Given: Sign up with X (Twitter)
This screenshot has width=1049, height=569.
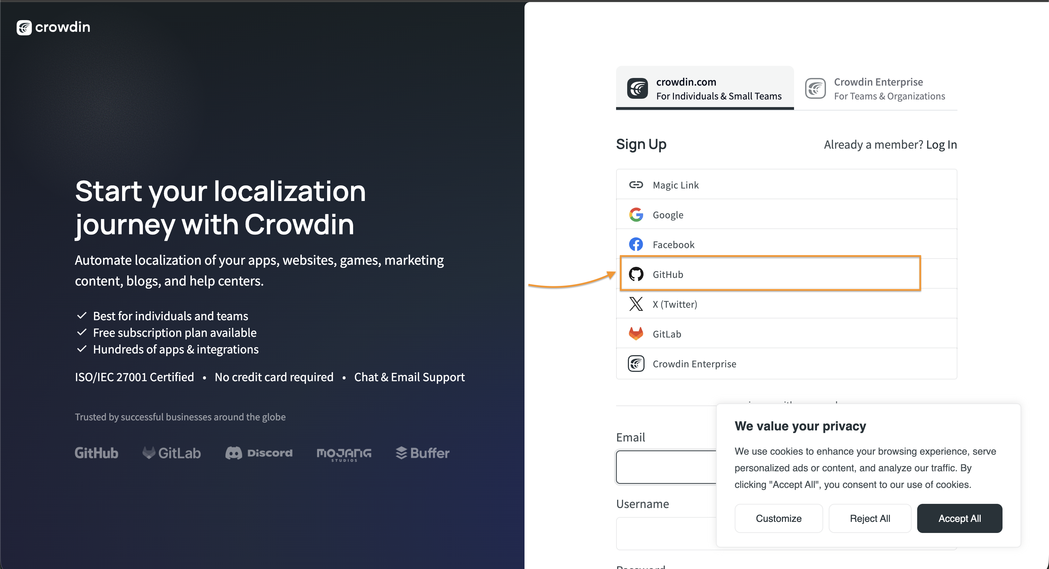Looking at the screenshot, I should [786, 304].
